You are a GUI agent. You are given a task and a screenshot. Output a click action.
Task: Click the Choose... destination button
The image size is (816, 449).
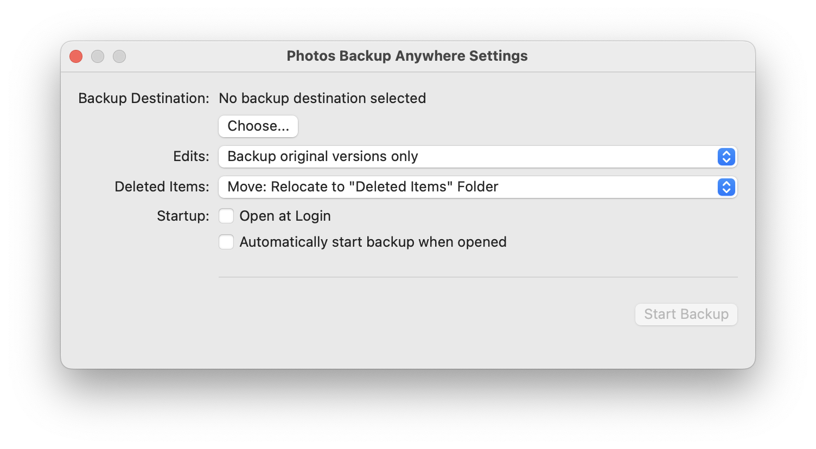[258, 126]
